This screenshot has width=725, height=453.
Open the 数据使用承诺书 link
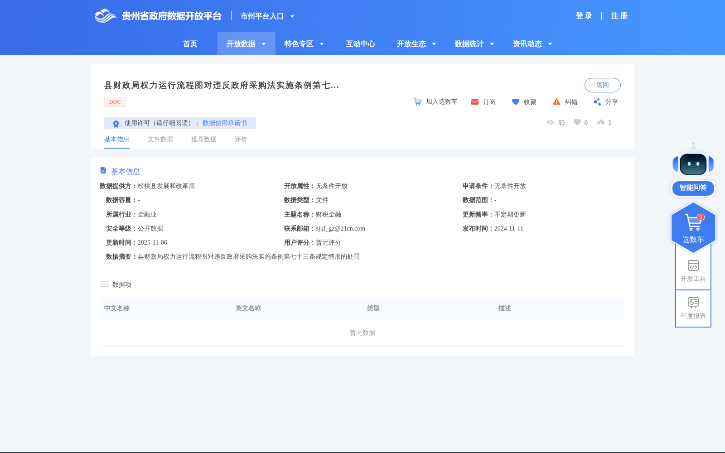pos(225,123)
